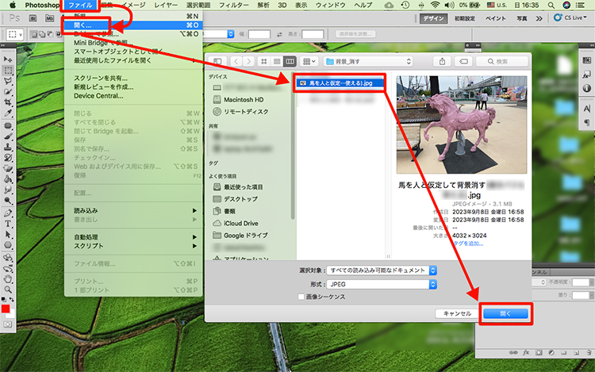
Task: Select the Zoom tool in toolbox
Action: 8,290
